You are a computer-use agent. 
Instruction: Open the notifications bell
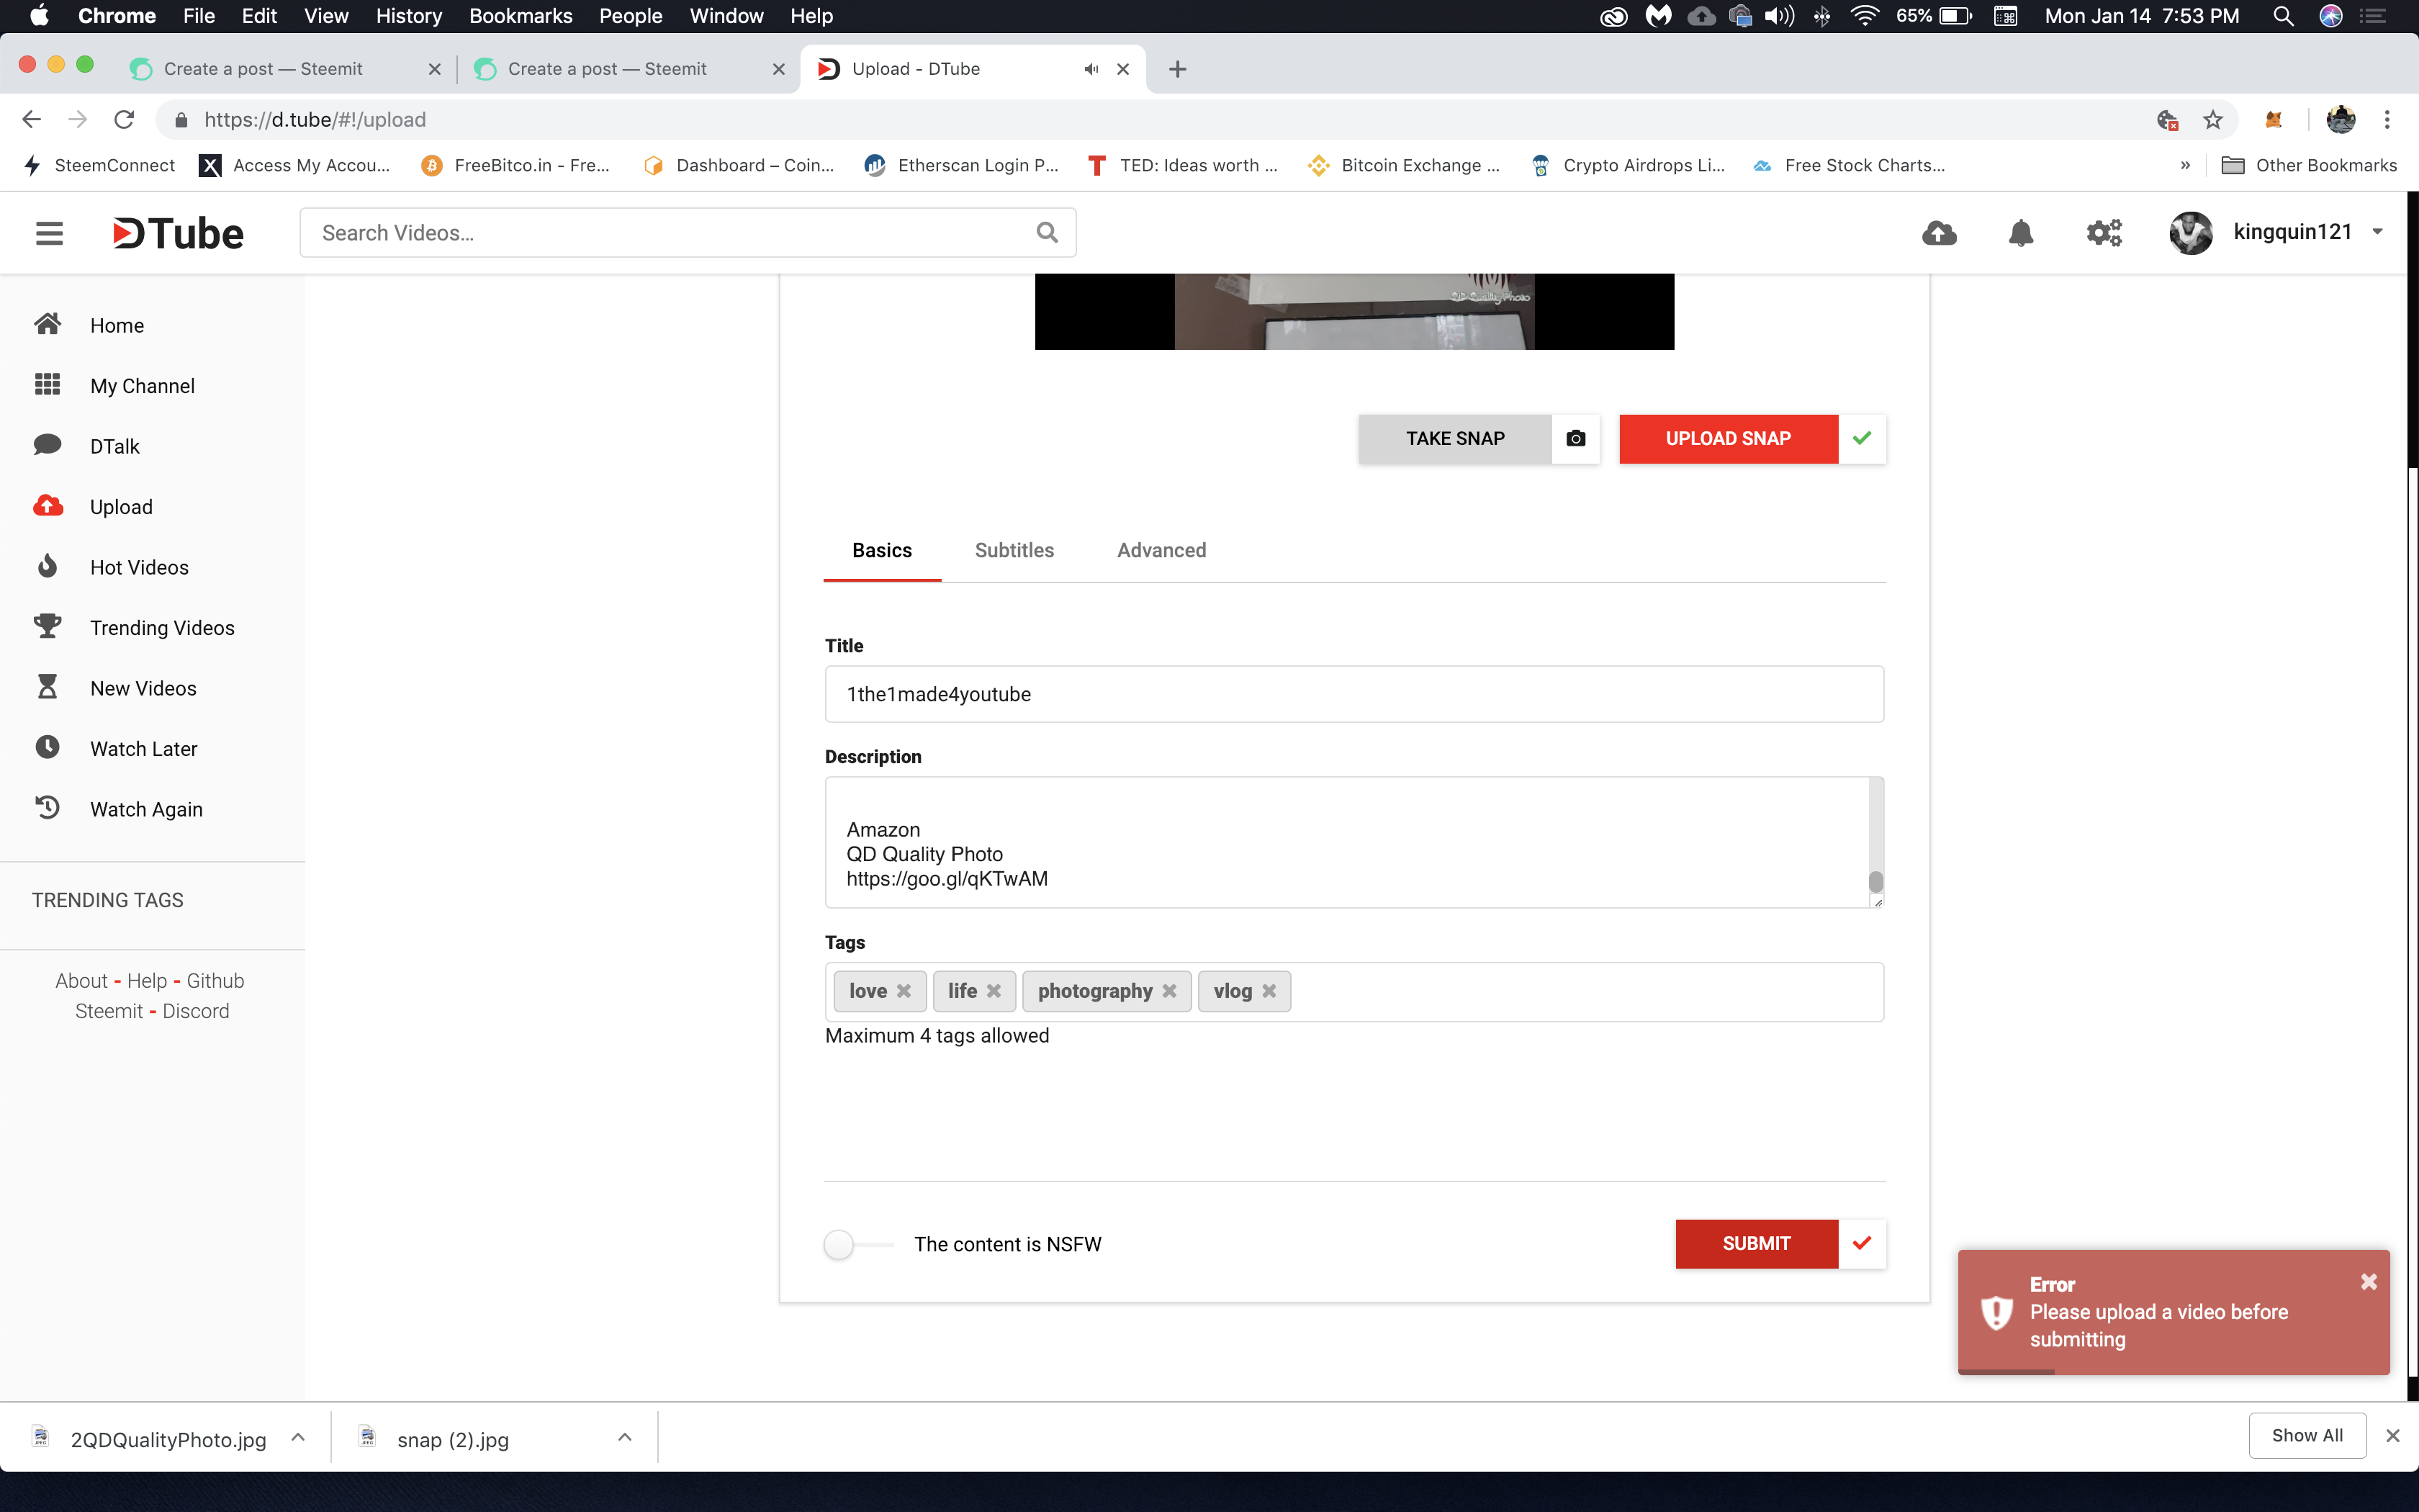point(2020,233)
